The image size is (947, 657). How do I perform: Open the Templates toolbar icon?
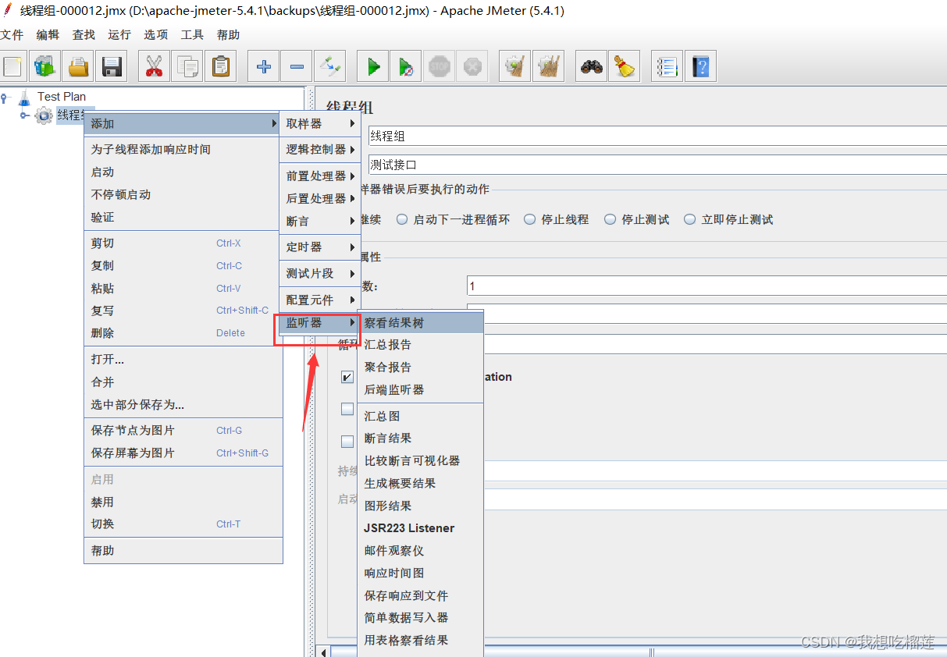(x=45, y=66)
